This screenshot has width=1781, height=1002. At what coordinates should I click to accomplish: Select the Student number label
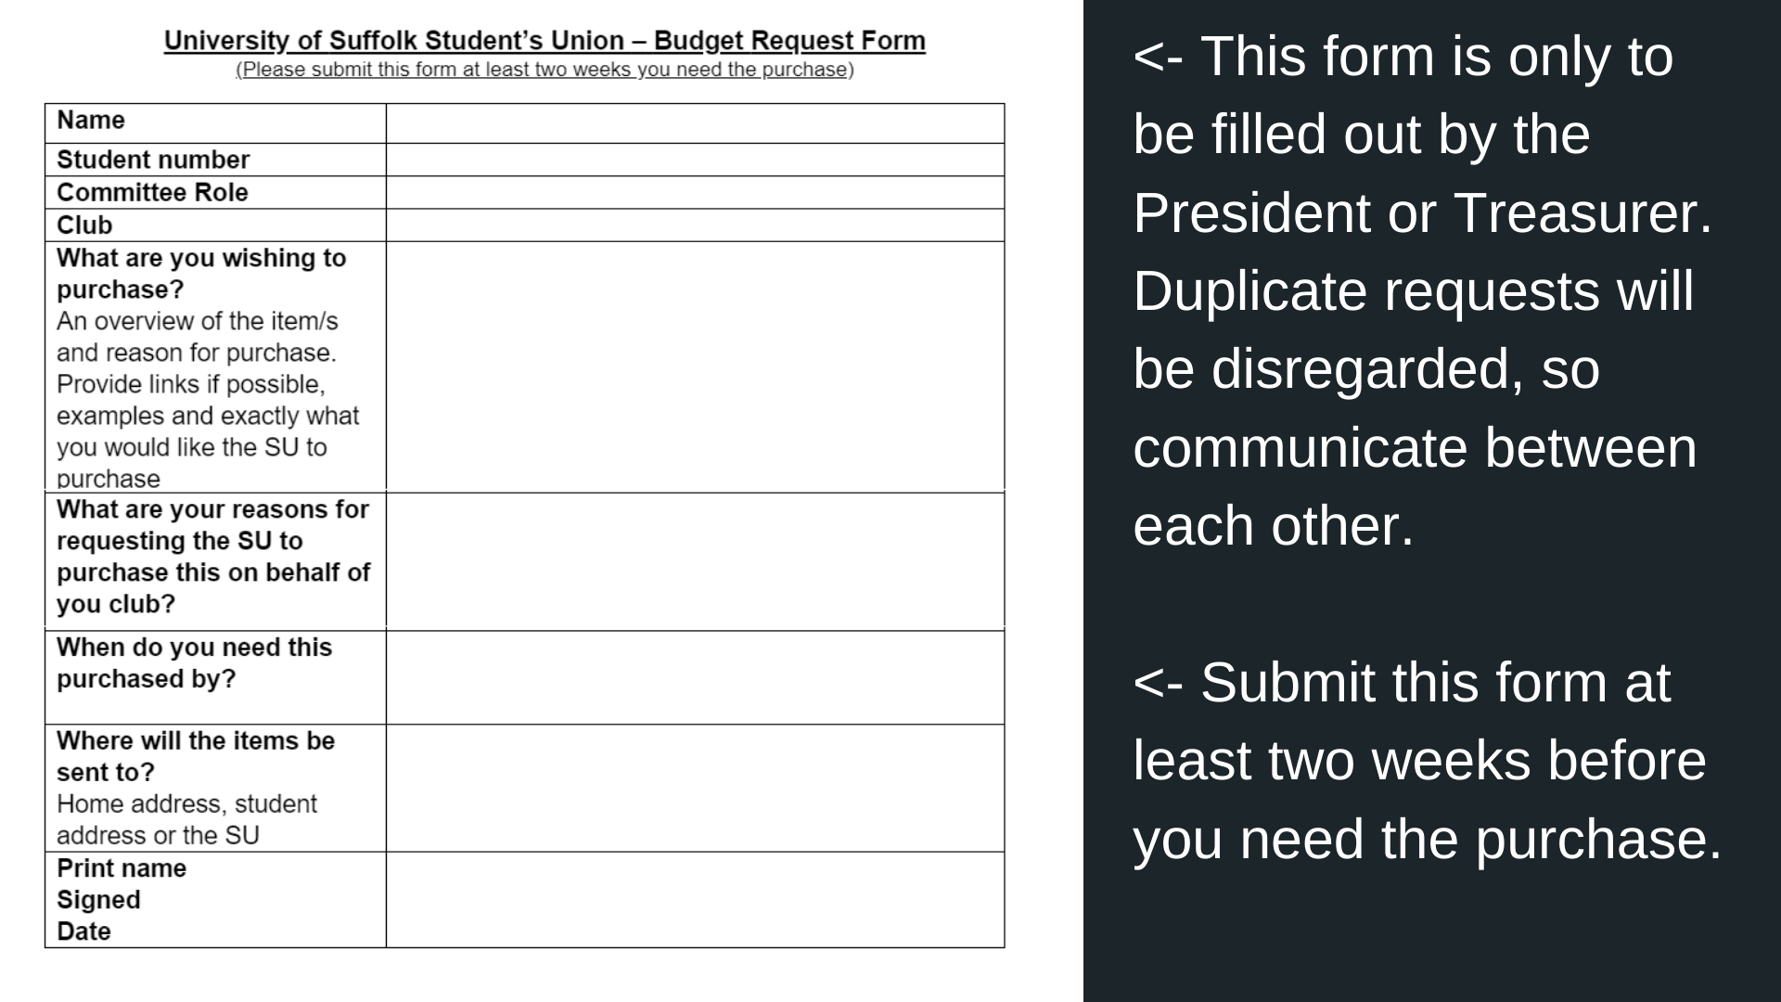tap(153, 160)
